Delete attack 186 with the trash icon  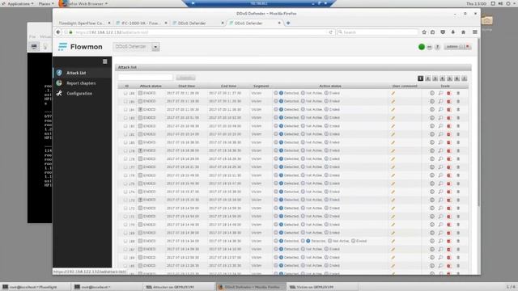[x=458, y=94]
